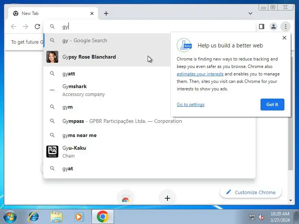The width and height of the screenshot is (299, 224).
Task: Select Gyu-Kaku Chain suggestion
Action: 149,152
